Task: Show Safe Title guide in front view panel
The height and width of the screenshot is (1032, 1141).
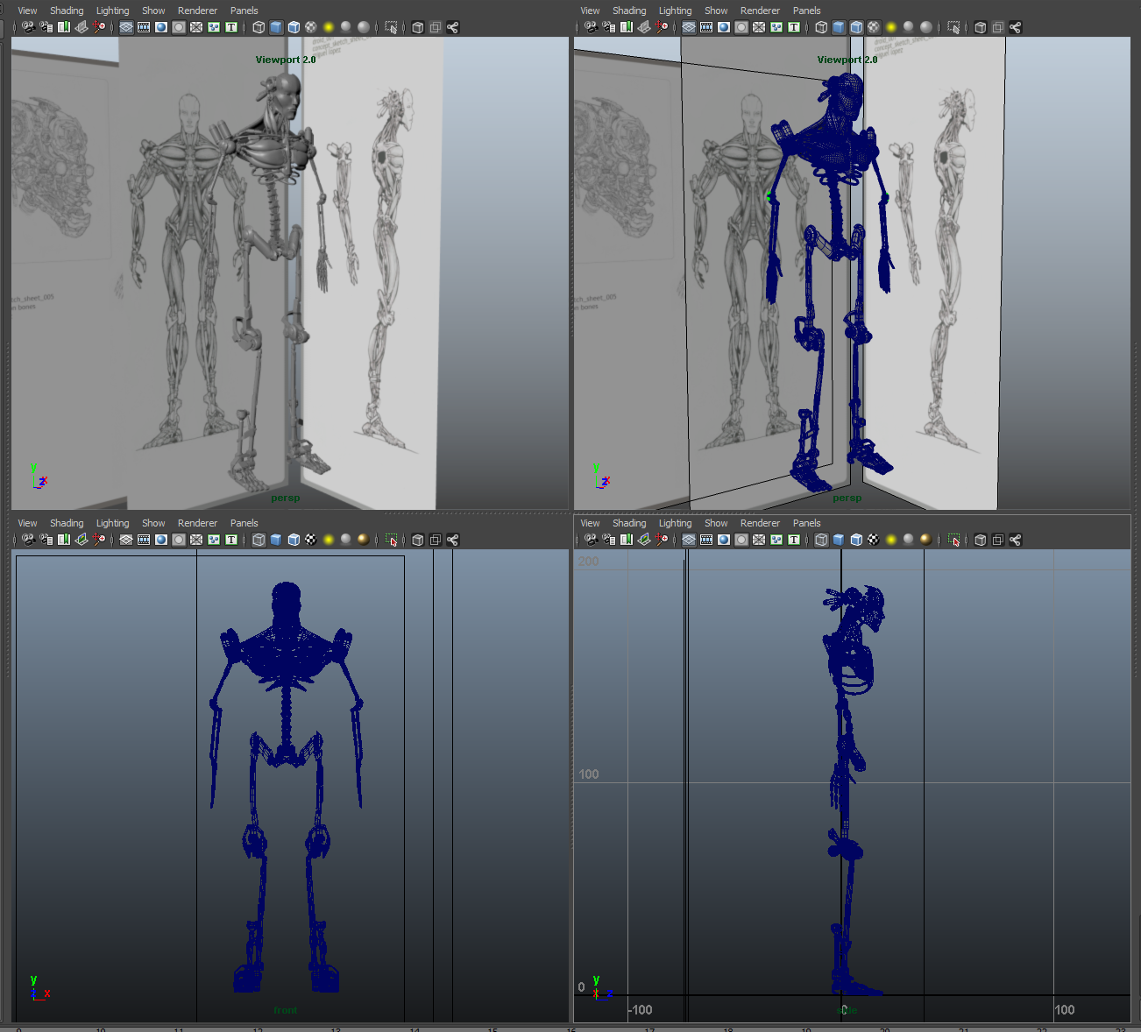Action: point(231,540)
